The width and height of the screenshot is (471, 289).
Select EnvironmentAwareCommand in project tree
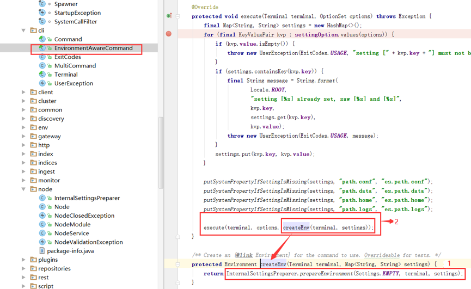click(x=94, y=48)
